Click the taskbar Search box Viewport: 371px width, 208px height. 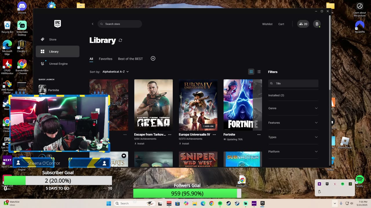(x=134, y=203)
